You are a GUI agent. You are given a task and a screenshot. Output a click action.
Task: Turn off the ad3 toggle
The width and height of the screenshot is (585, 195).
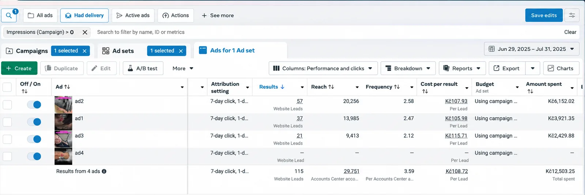click(34, 139)
